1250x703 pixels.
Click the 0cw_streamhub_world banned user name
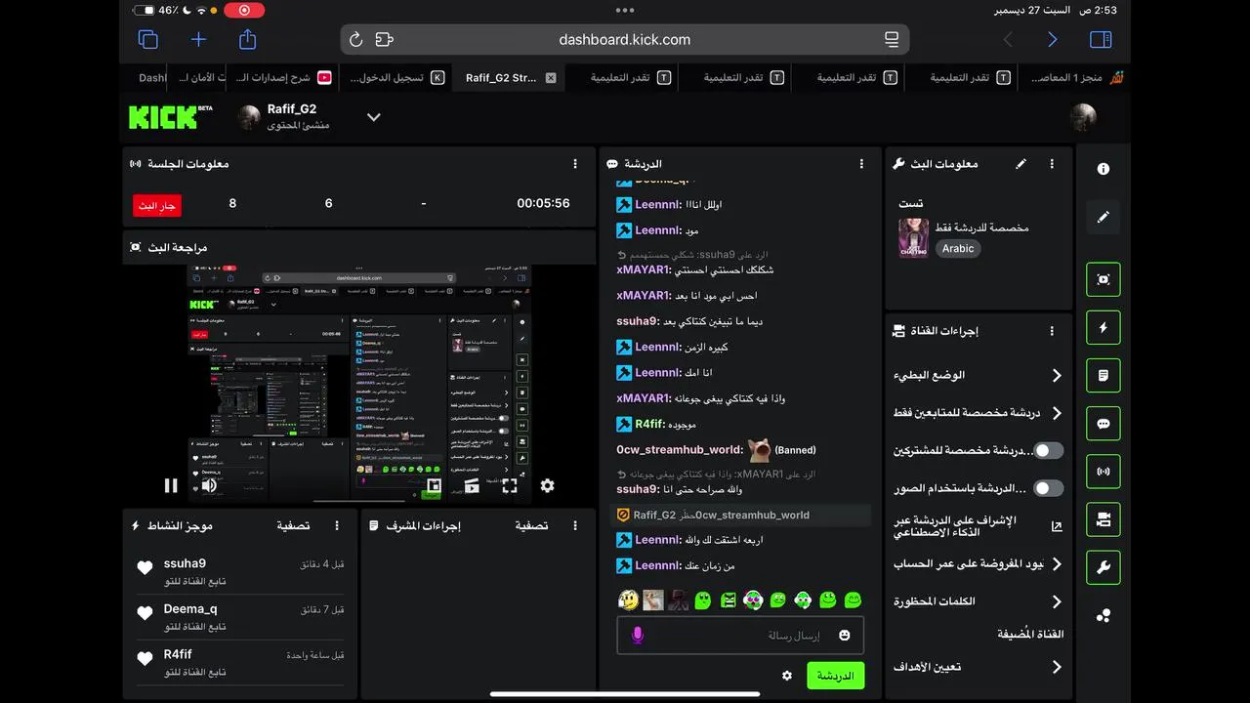(x=680, y=450)
